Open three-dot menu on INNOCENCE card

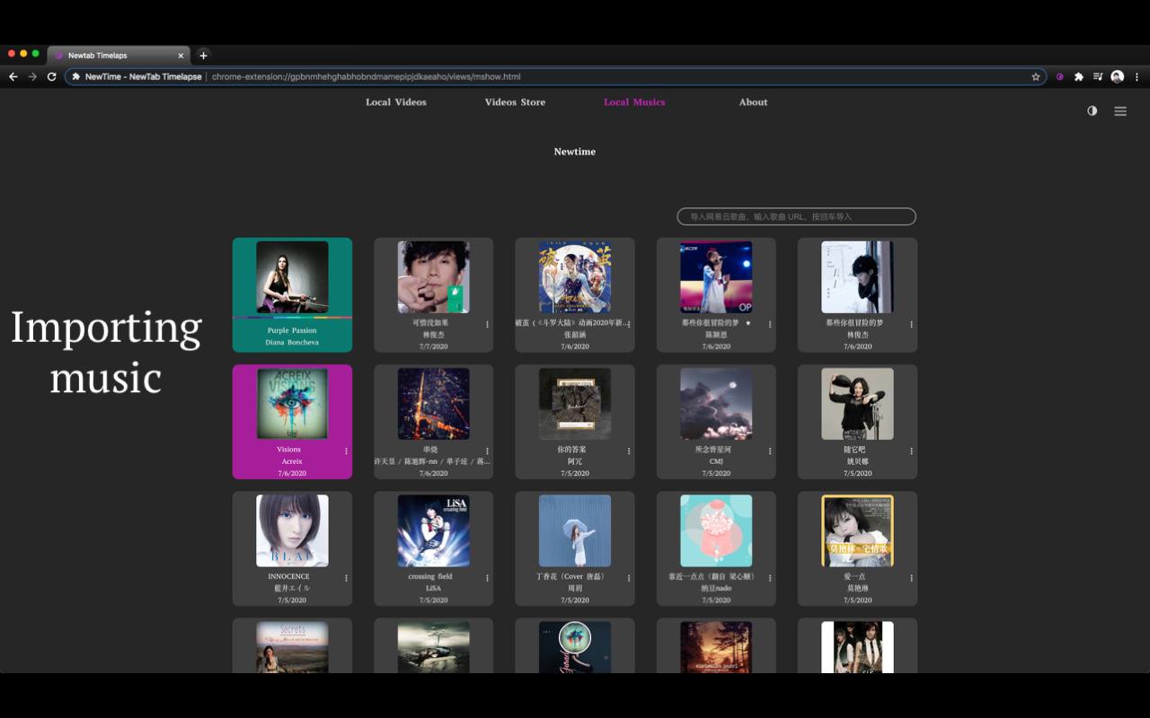coord(346,578)
